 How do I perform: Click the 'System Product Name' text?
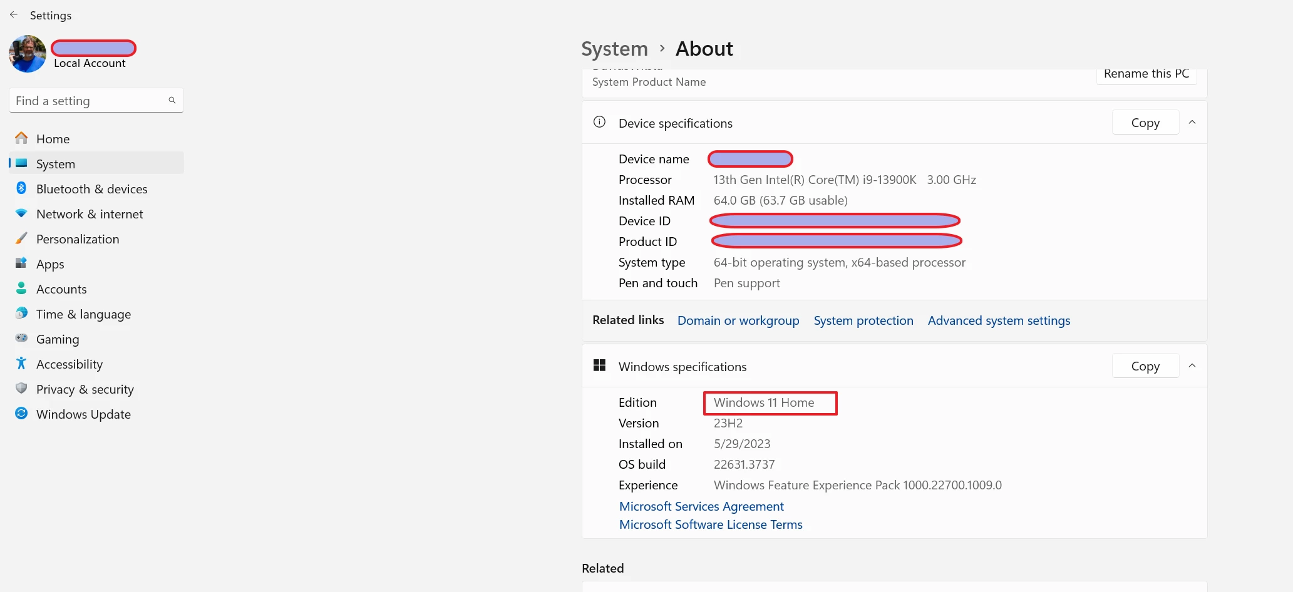[649, 82]
